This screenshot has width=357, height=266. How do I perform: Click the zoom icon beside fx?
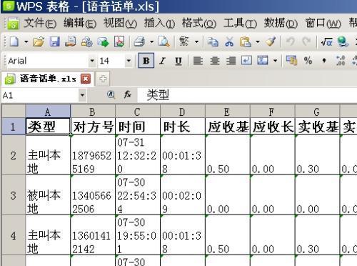(x=111, y=95)
